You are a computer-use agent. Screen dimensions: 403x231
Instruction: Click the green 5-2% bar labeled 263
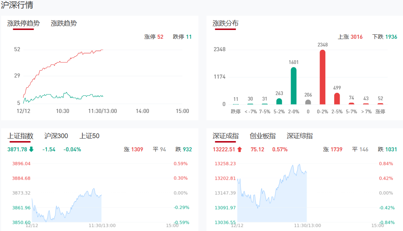click(x=279, y=101)
